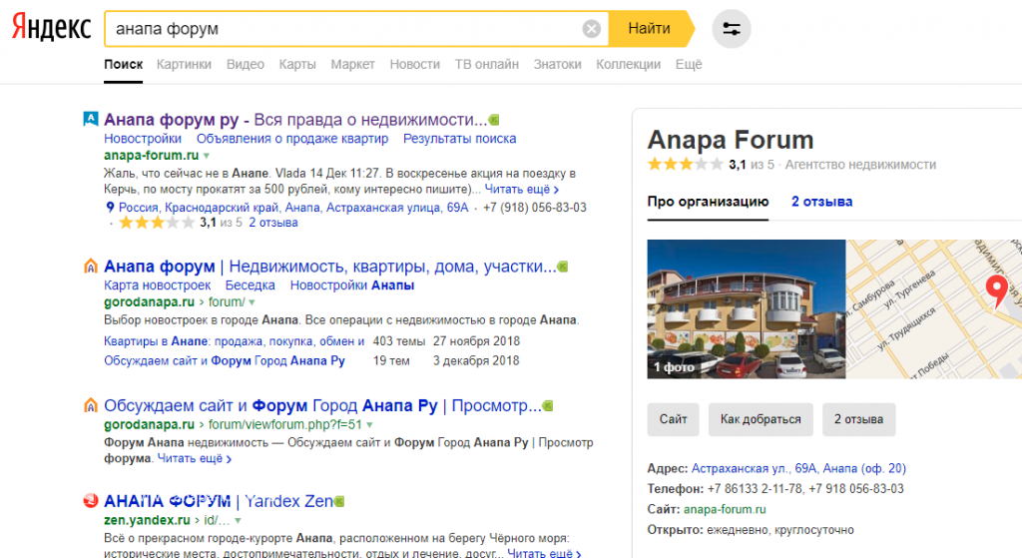
Task: Open the Знатоки tab
Action: click(x=557, y=65)
